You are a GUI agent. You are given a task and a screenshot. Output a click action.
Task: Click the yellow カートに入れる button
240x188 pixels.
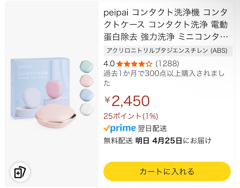click(167, 171)
